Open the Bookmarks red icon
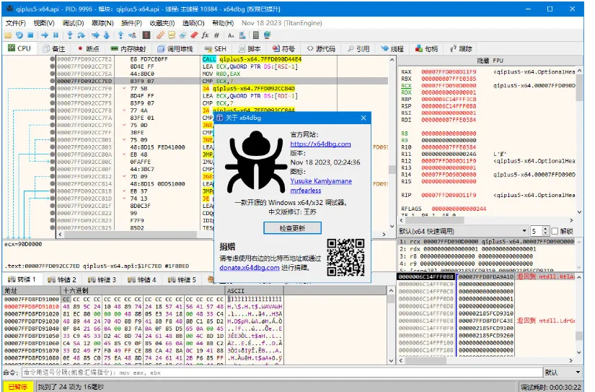The image size is (595, 392). [194, 35]
